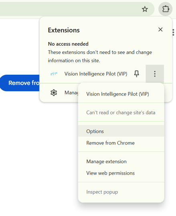Click the Extensions puzzle piece toolbar icon
The height and width of the screenshot is (216, 176).
click(166, 9)
